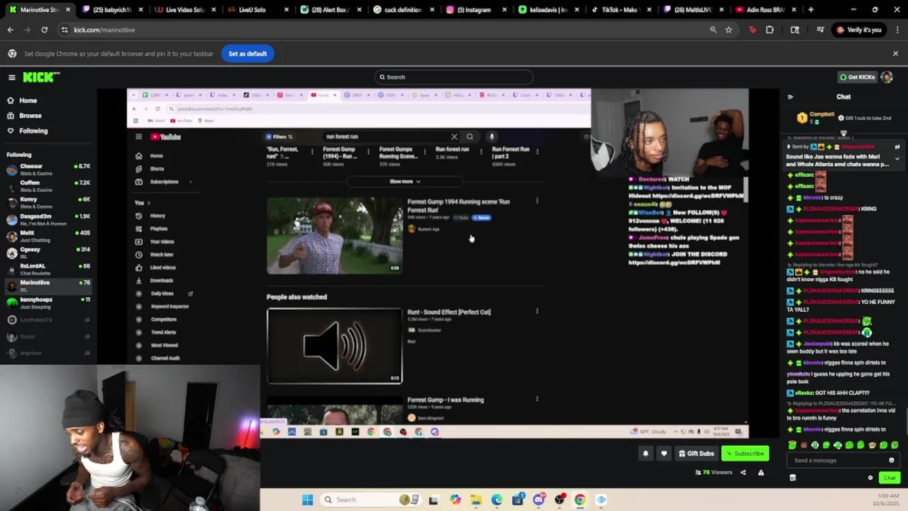This screenshot has height=511, width=908.
Task: Hide the pinned chat message
Action: [897, 147]
